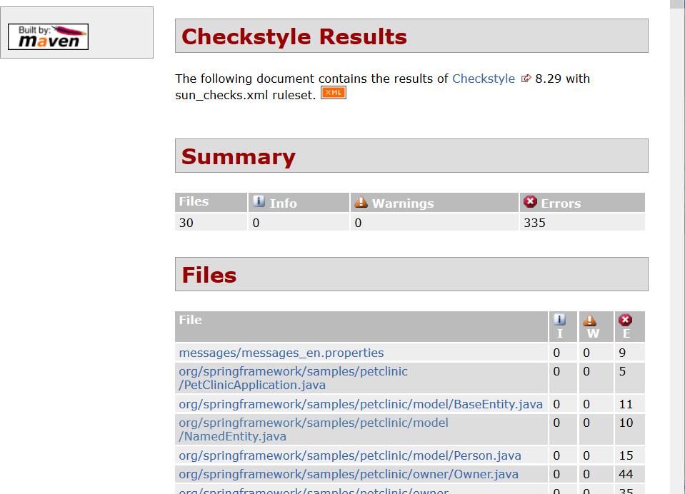
Task: Open the messages_en.properties report
Action: (x=280, y=353)
